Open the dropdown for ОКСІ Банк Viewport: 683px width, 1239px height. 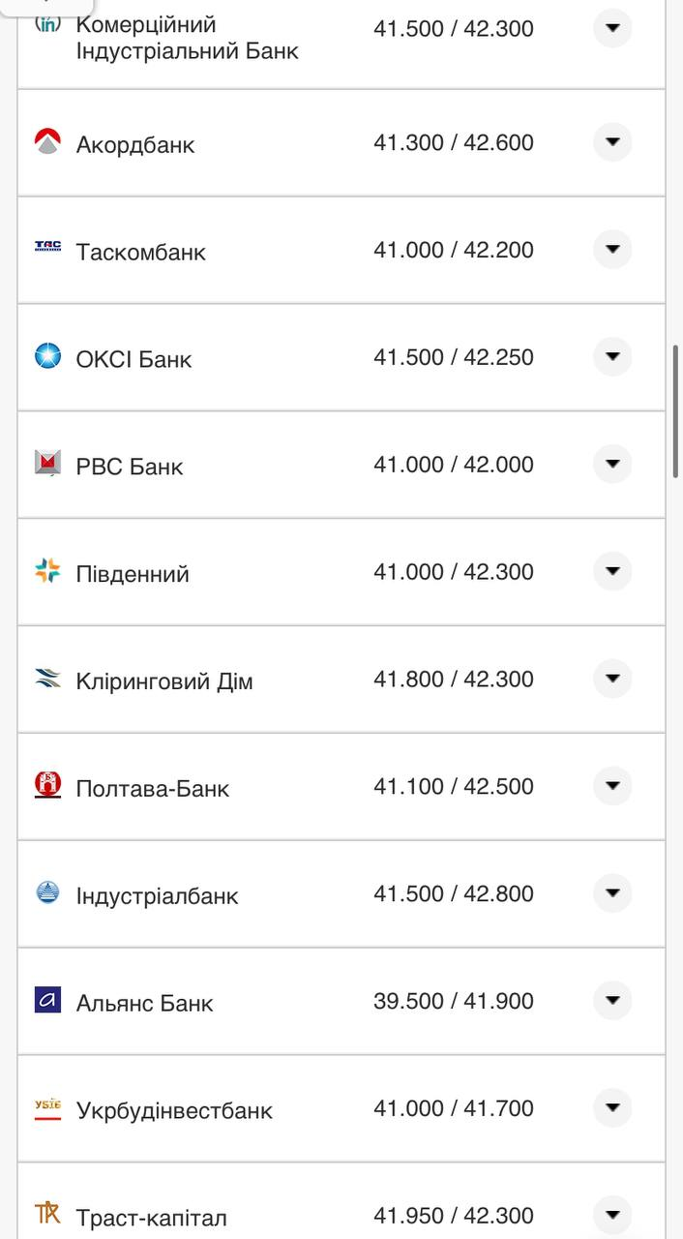click(612, 356)
